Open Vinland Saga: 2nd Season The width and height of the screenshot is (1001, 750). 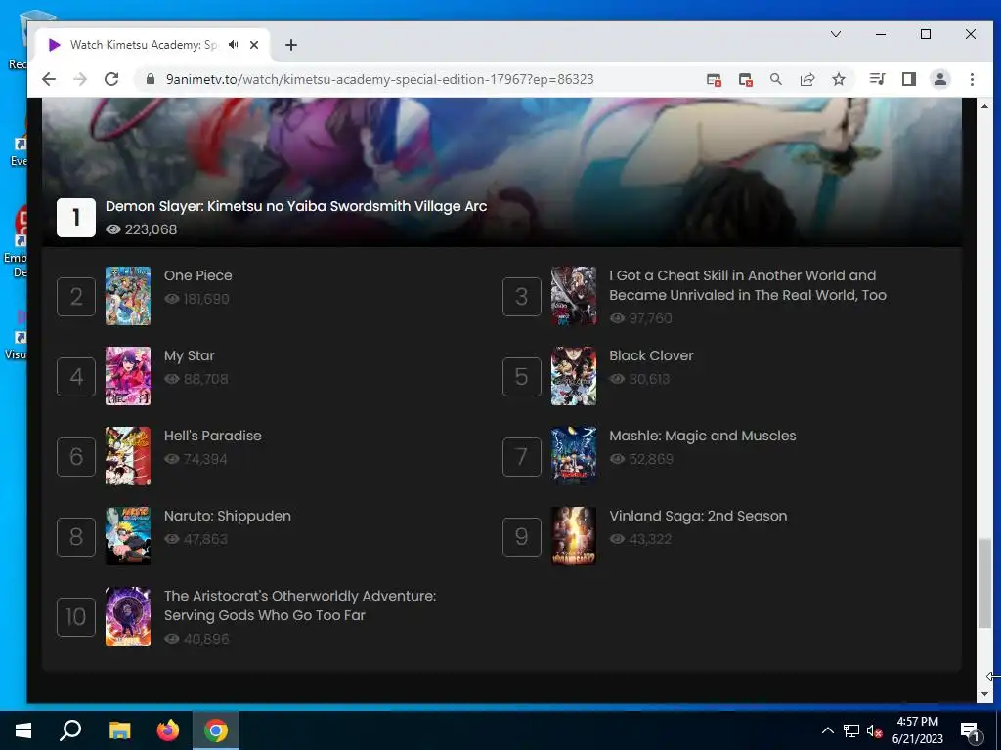pos(698,516)
